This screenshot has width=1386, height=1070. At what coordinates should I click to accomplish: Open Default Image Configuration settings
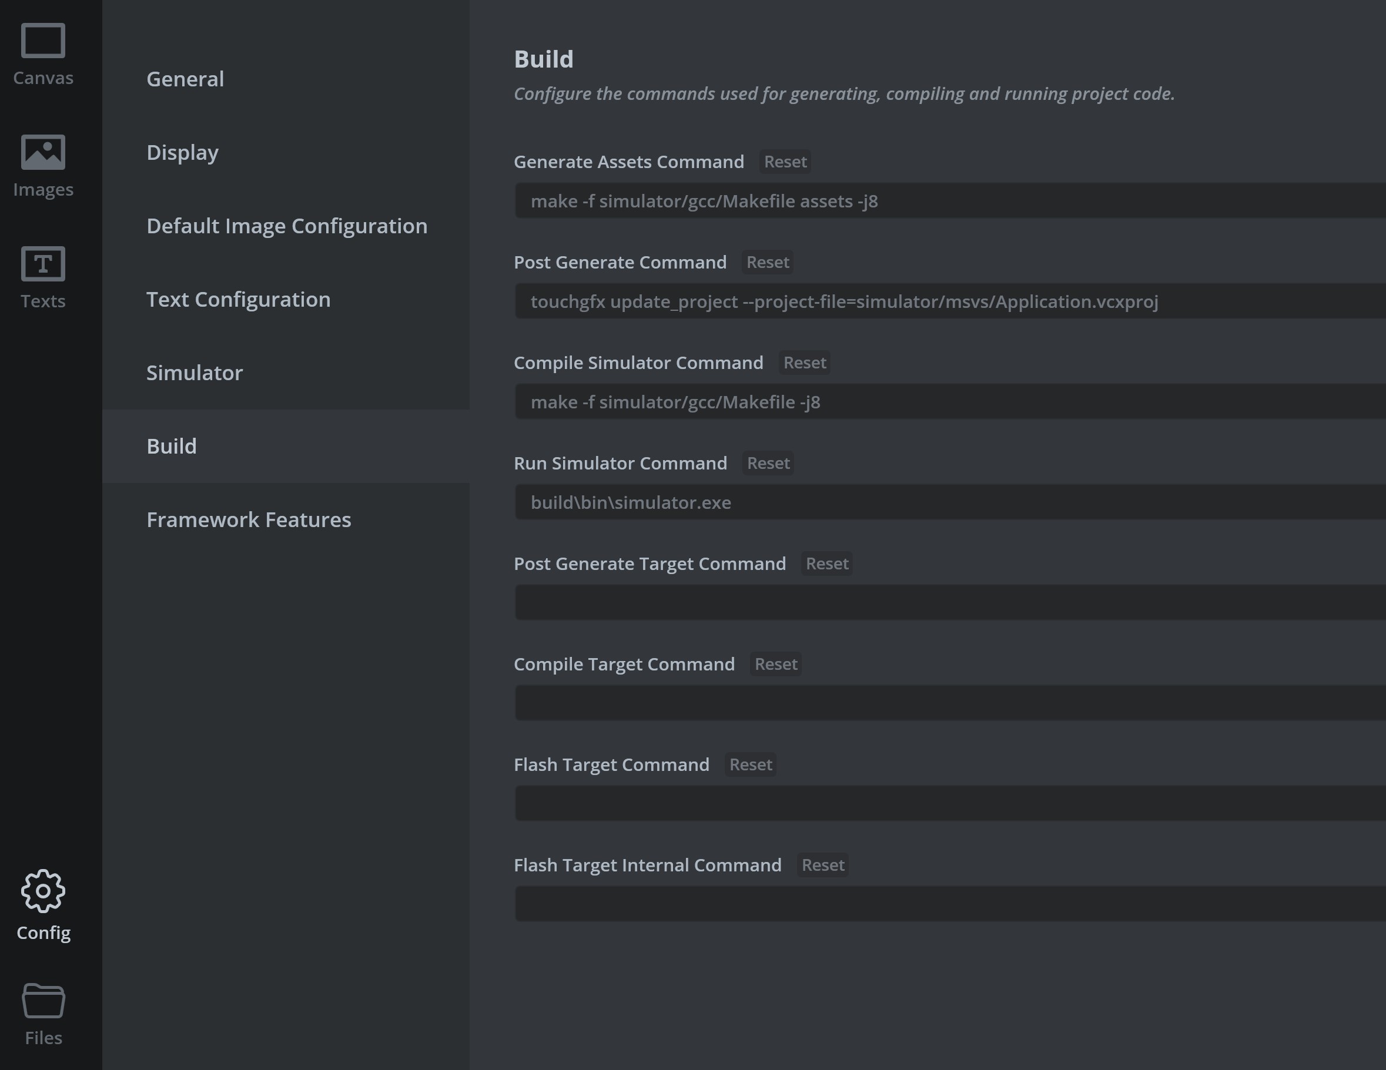(x=286, y=226)
